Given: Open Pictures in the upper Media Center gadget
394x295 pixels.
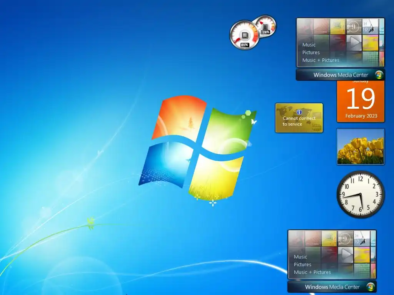Looking at the screenshot, I should coord(311,52).
